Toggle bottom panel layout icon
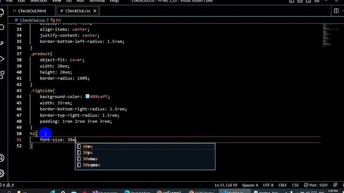The height and width of the screenshot is (193, 344). tap(300, 1)
